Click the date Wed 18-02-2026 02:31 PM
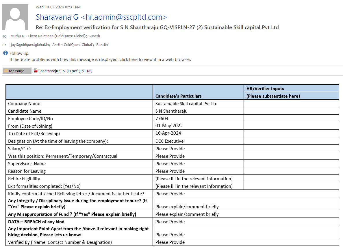343x249 pixels. [58, 7]
